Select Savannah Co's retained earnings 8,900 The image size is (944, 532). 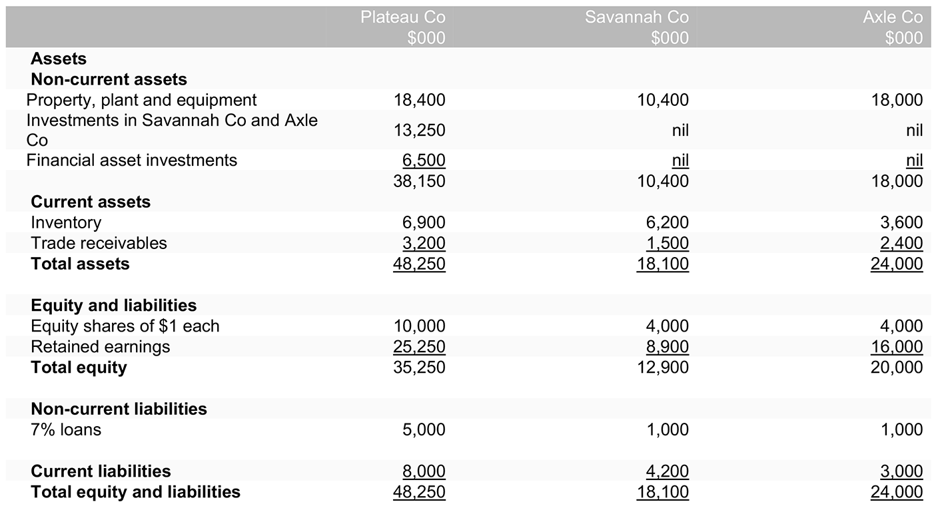(x=667, y=347)
